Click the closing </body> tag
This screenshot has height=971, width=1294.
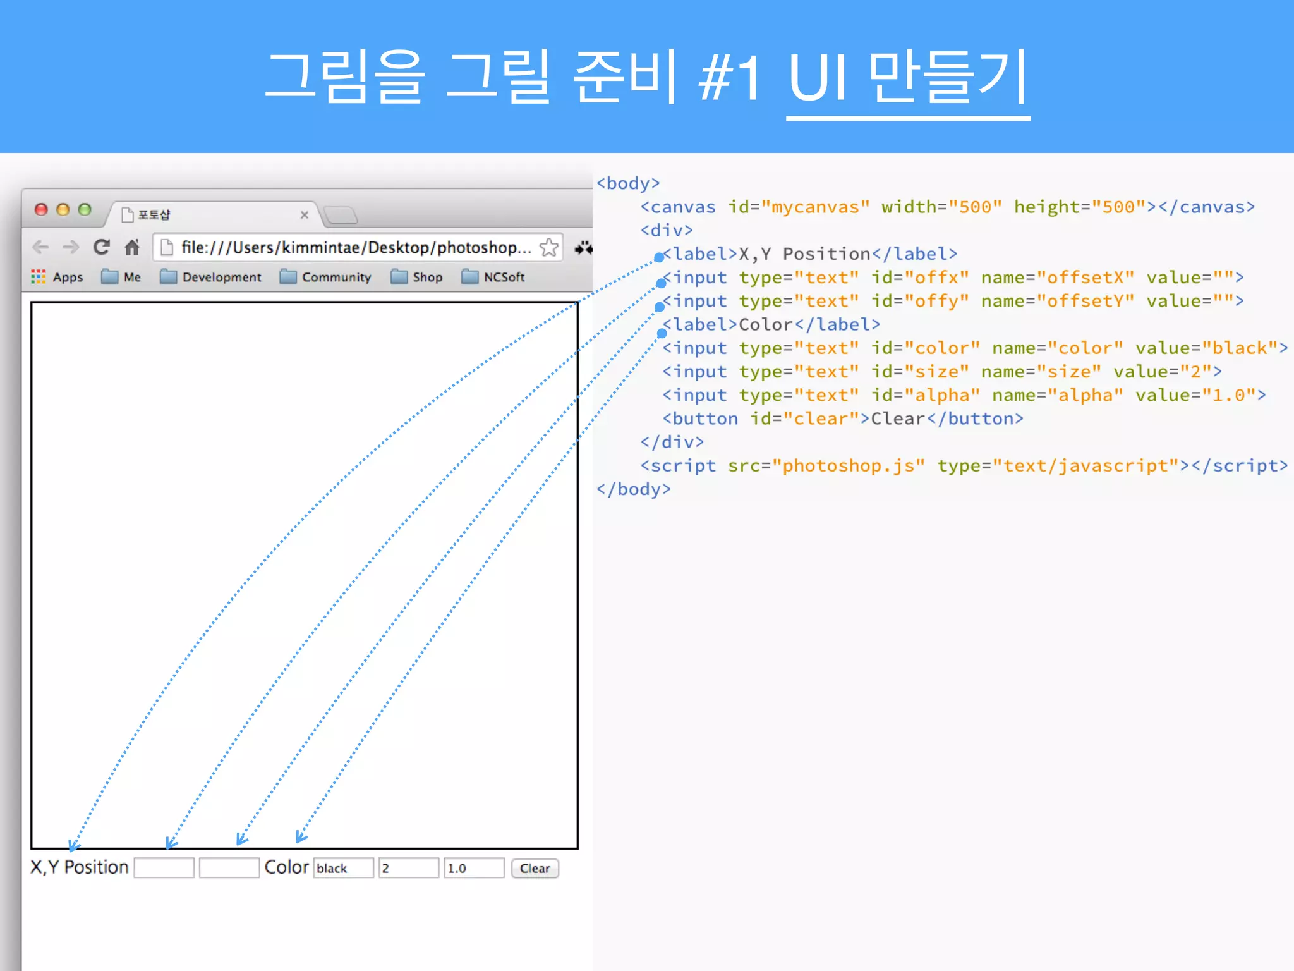tap(634, 489)
